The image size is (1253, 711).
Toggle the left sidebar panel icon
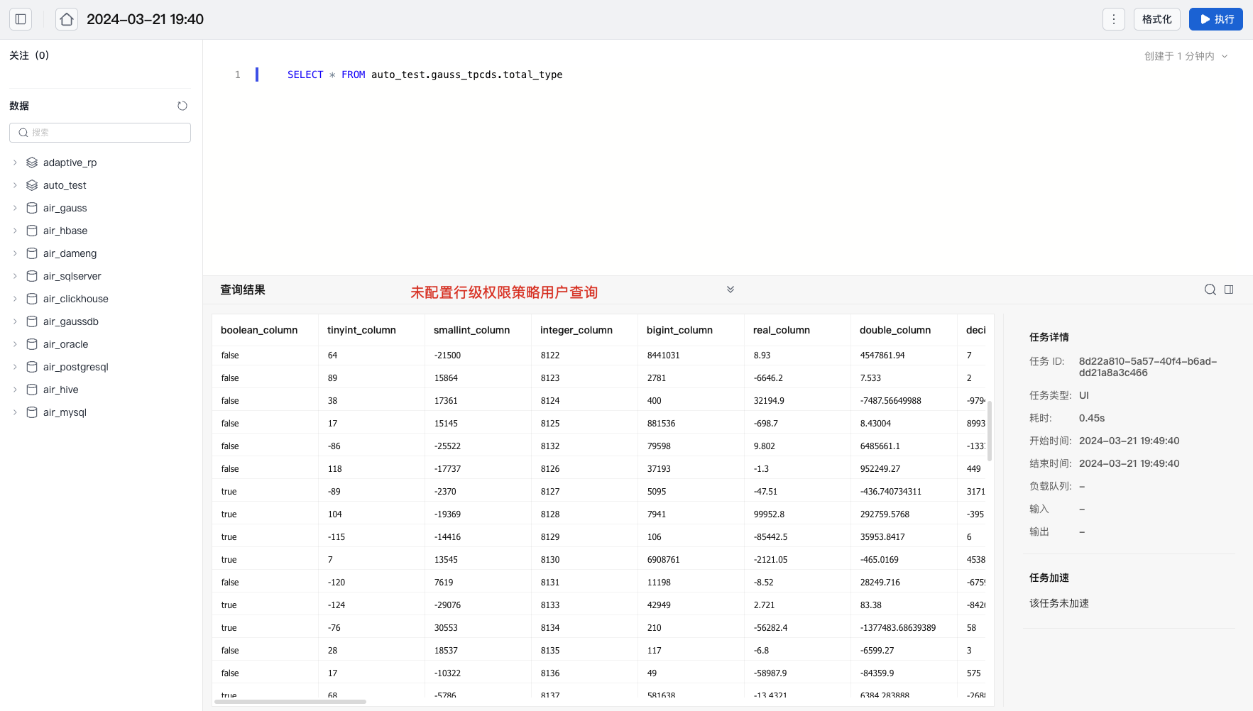point(21,19)
